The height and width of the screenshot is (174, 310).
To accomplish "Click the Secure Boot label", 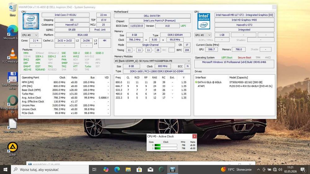I will [244, 58].
